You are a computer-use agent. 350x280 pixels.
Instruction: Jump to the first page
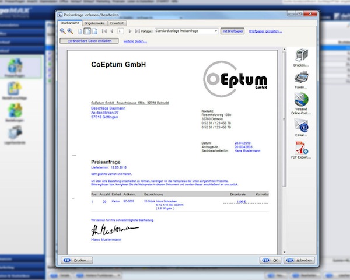(x=104, y=32)
